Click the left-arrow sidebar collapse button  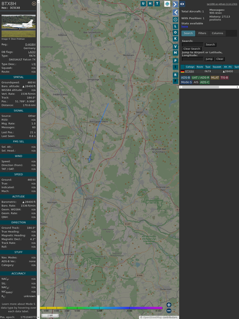click(175, 12)
